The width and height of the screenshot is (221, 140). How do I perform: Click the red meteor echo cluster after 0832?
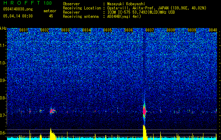pyautogui.click(x=53, y=111)
